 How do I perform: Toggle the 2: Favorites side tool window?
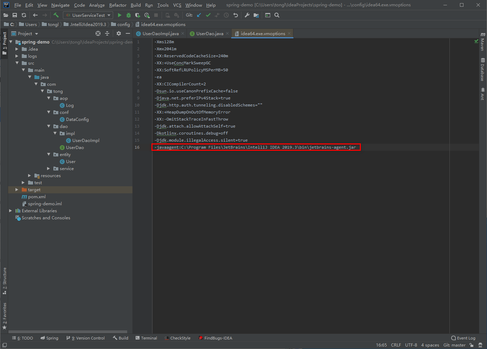point(4,316)
